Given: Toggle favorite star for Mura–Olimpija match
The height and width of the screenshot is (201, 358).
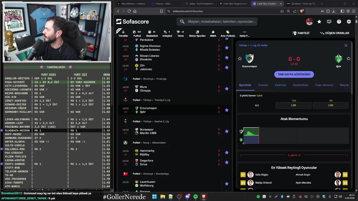Looking at the screenshot, I should (227, 88).
